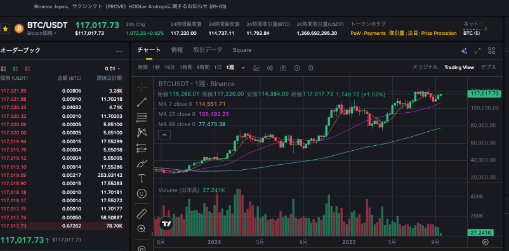Select the forecasting and measurement position tool
The height and width of the screenshot is (251, 509).
142,148
